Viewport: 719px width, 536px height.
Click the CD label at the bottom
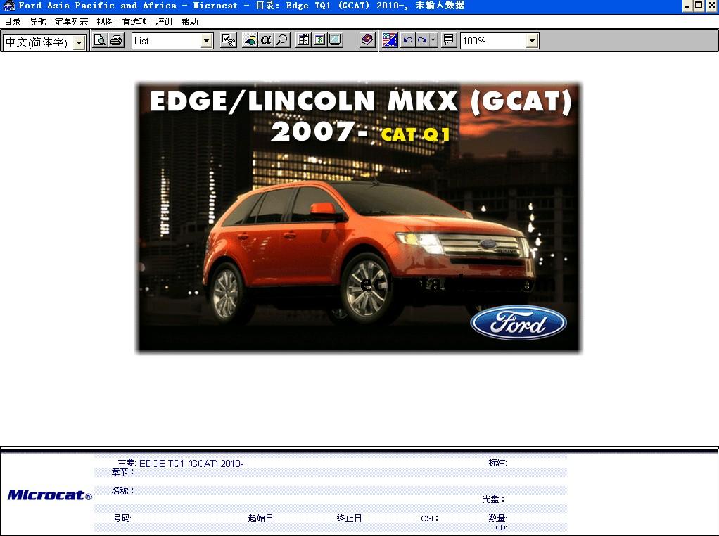coord(501,528)
